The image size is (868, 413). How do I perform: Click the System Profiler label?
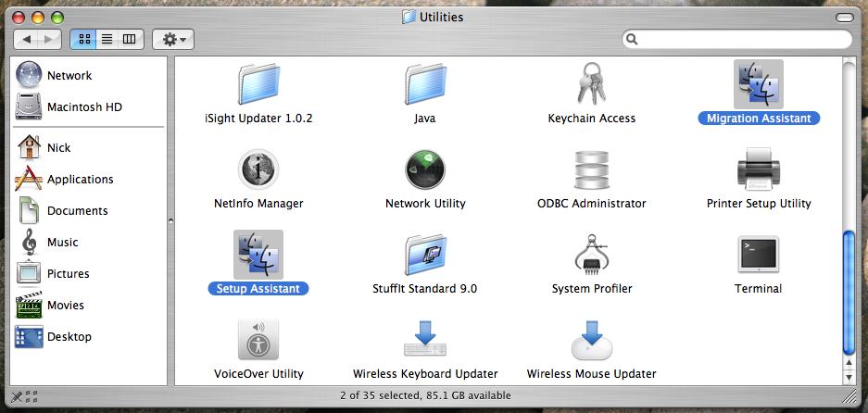click(592, 288)
